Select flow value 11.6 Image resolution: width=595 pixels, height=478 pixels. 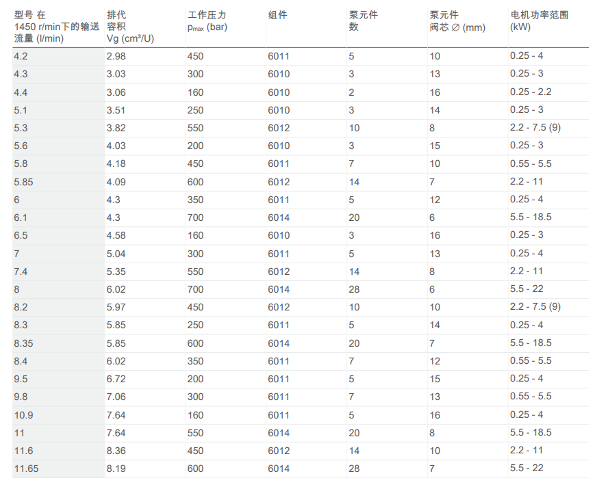tap(23, 451)
